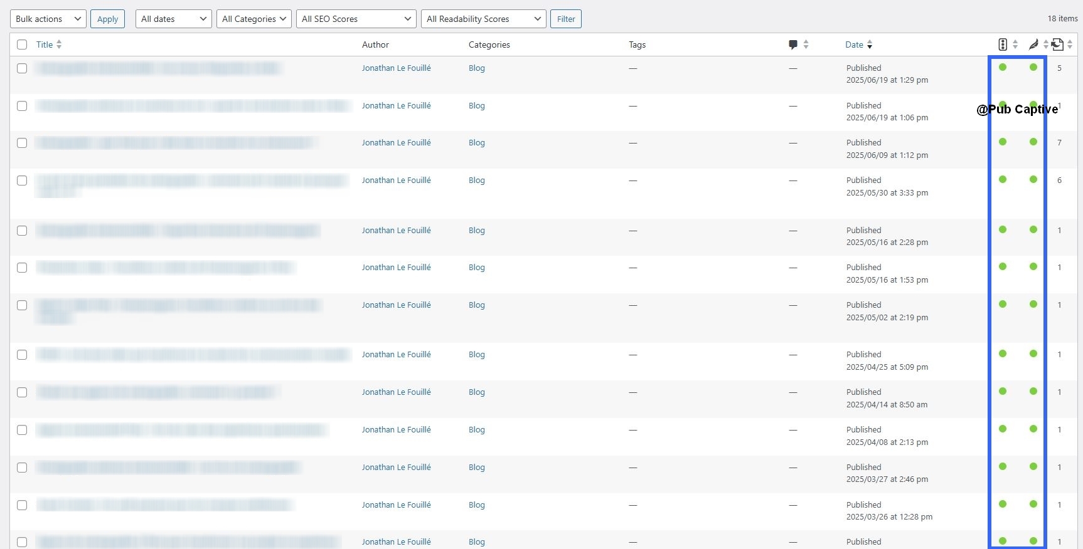Click readability dot for post dated 2025/05/16 2:28 pm
The height and width of the screenshot is (549, 1083).
pyautogui.click(x=1033, y=229)
